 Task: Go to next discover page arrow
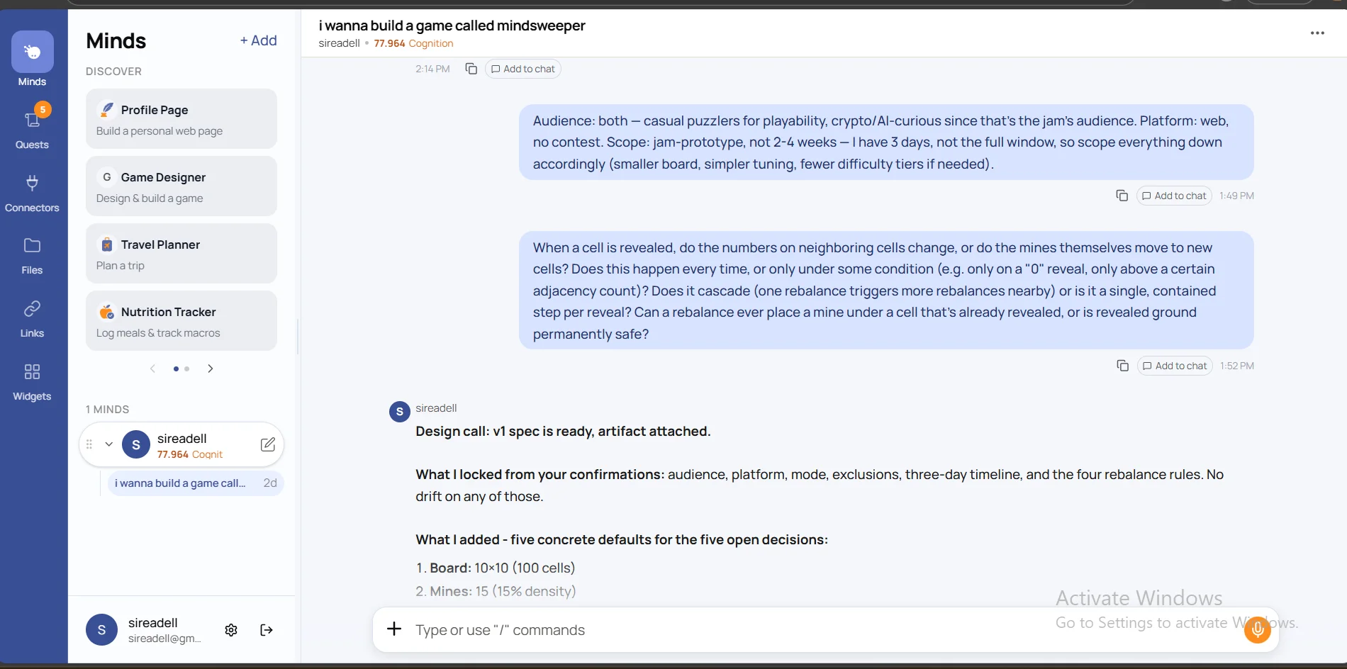(211, 369)
